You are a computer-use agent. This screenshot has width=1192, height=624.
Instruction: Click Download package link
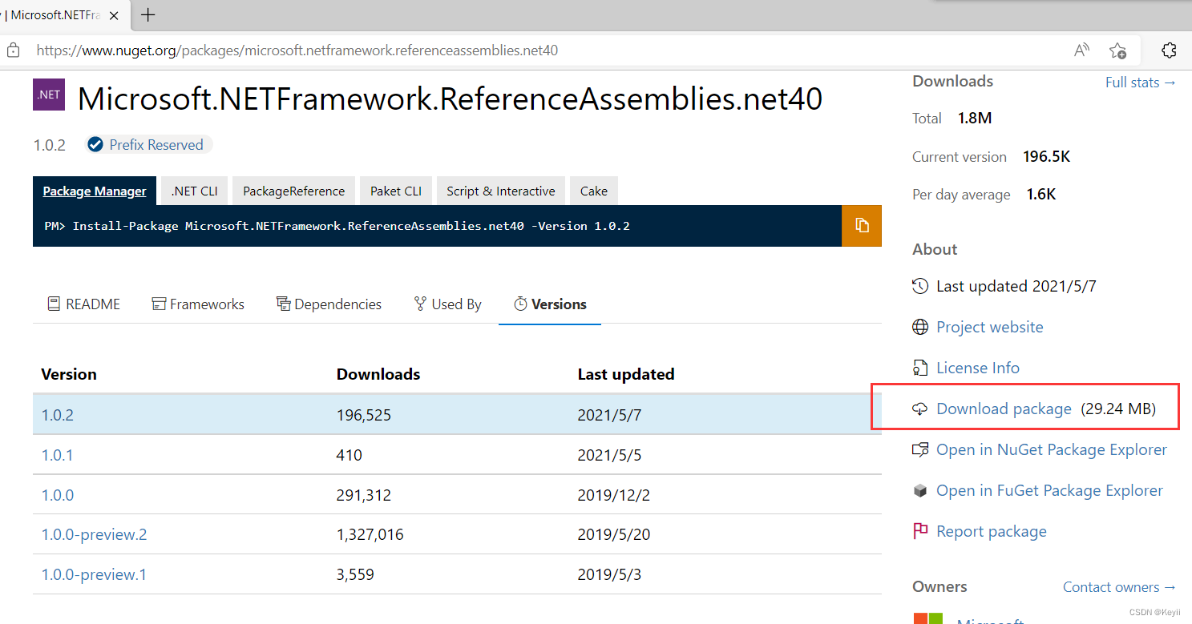pos(1004,409)
